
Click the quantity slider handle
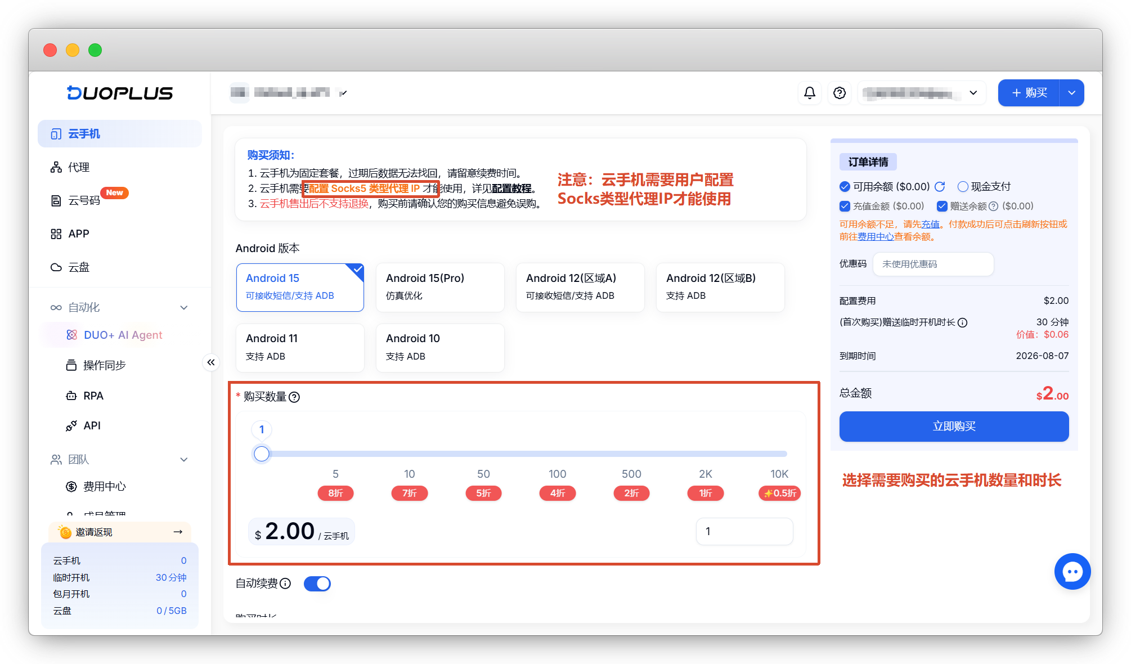click(x=262, y=454)
